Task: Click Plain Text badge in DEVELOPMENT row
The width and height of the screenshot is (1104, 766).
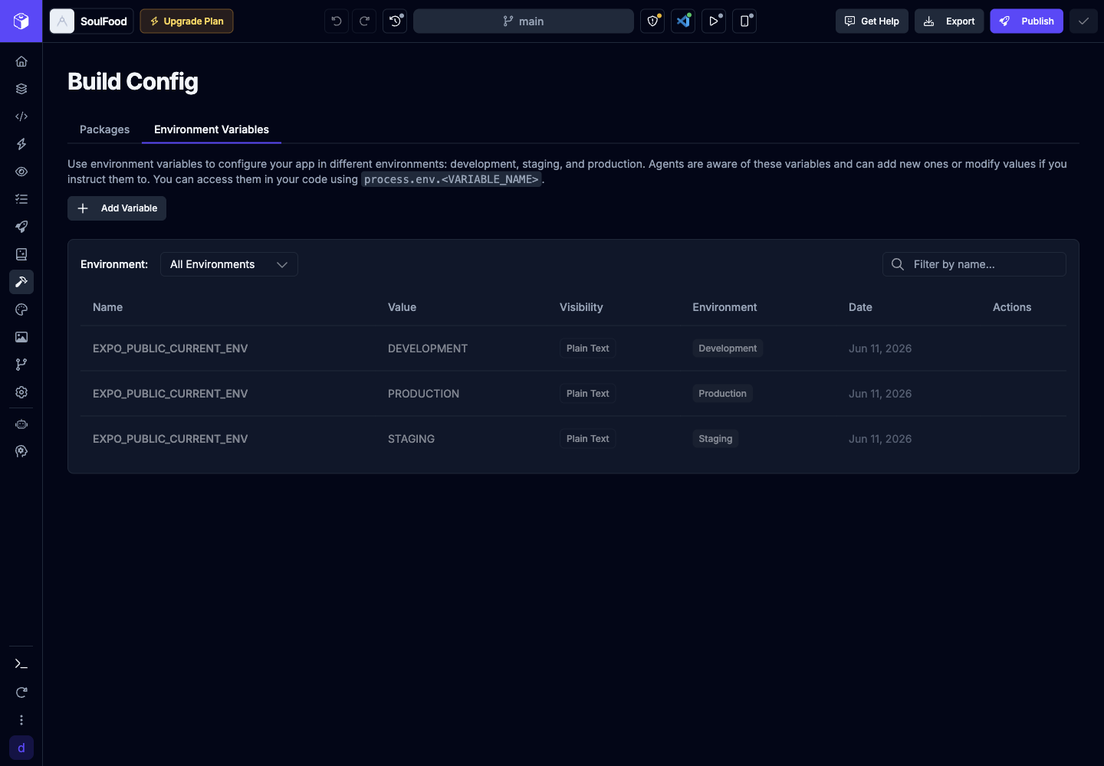Action: tap(588, 349)
